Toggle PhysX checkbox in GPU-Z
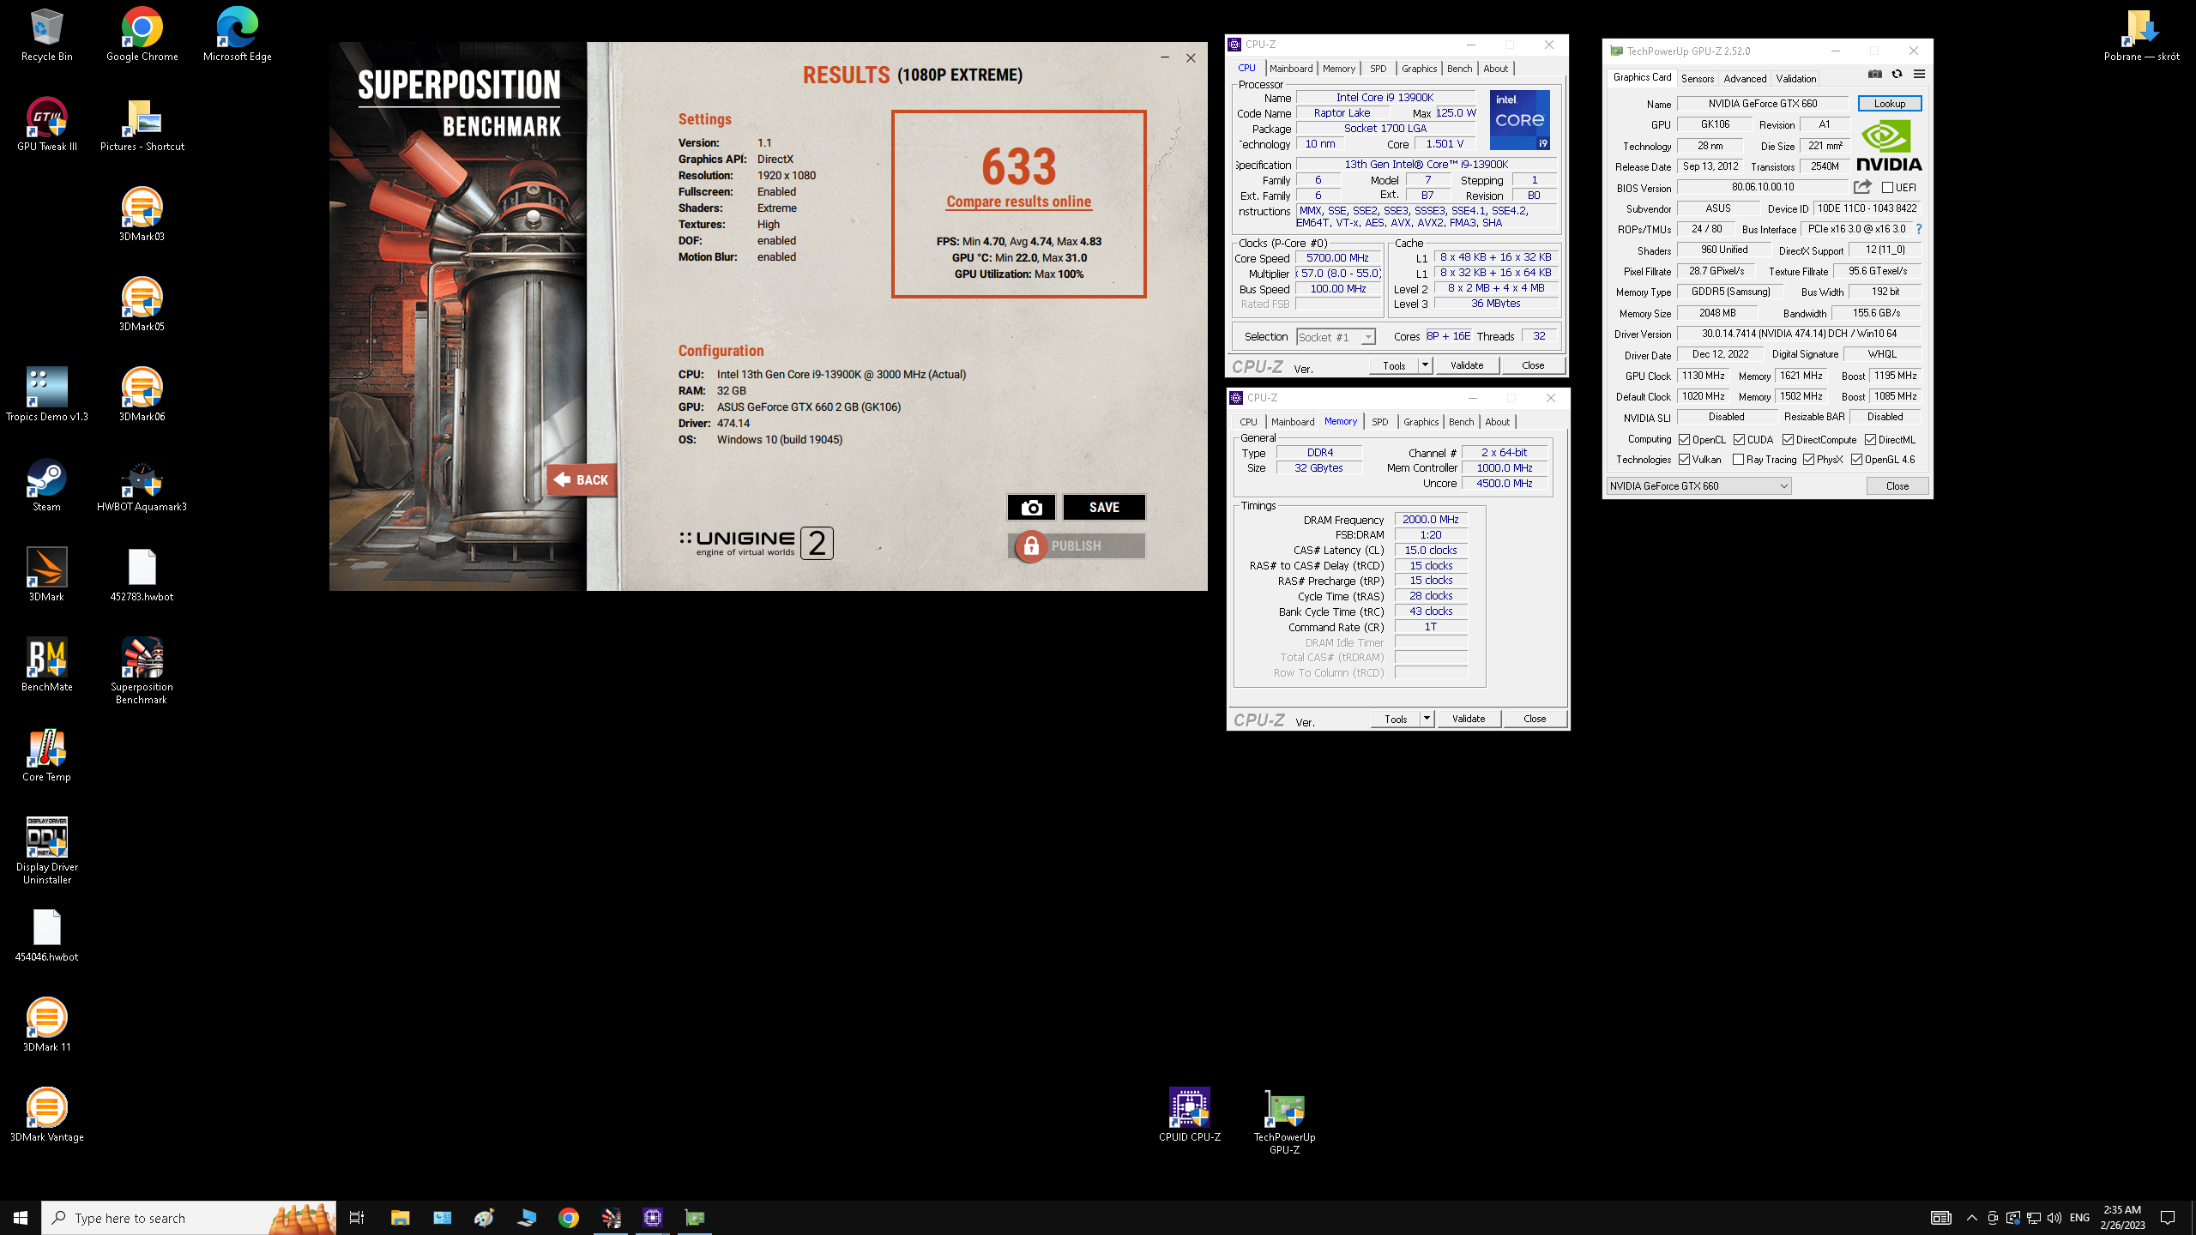2196x1235 pixels. pos(1808,460)
